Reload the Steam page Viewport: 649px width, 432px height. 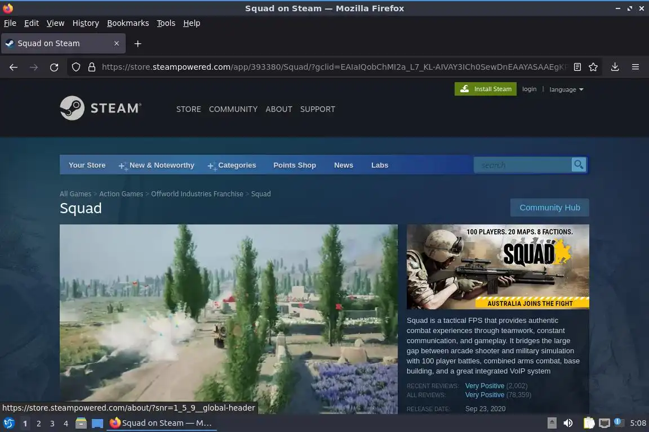54,67
